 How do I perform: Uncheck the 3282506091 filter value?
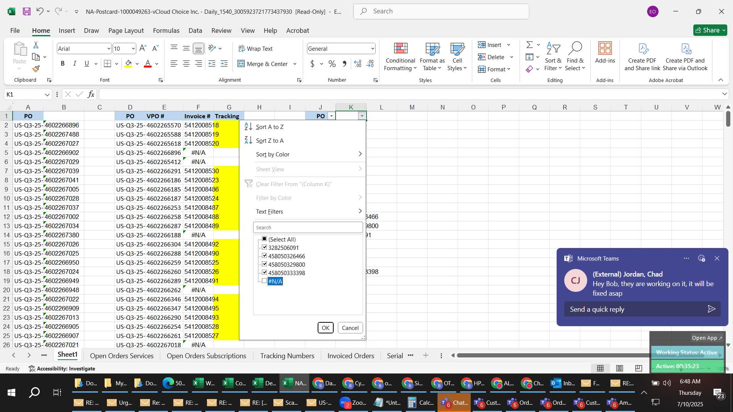coord(264,247)
